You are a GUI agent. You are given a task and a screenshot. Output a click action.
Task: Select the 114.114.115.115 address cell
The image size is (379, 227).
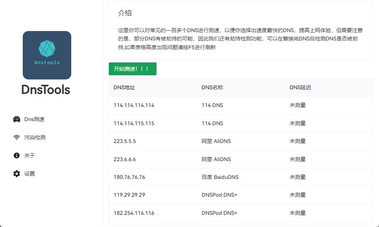(x=134, y=123)
